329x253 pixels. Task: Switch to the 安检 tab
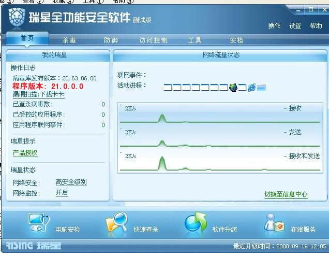pos(236,40)
